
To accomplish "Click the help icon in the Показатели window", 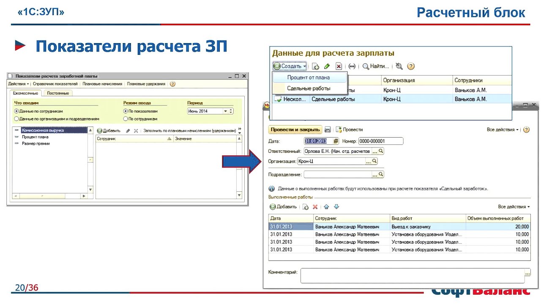I will (172, 84).
